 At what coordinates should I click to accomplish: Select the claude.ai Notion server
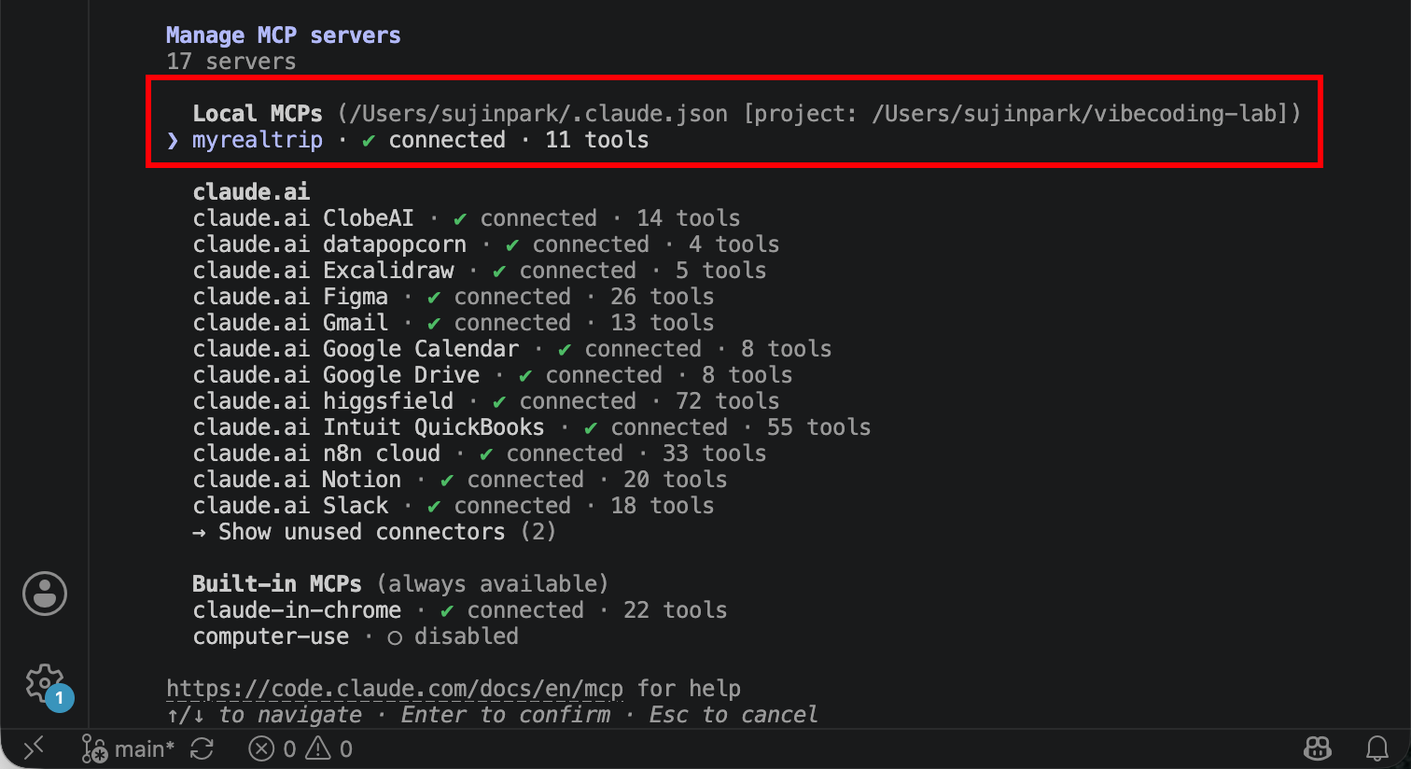[x=460, y=480]
